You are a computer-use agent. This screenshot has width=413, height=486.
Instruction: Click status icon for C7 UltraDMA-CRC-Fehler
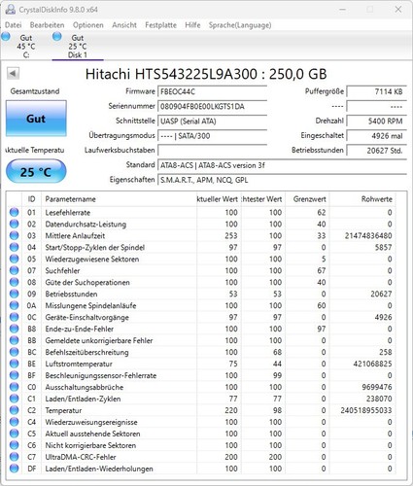[x=14, y=457]
